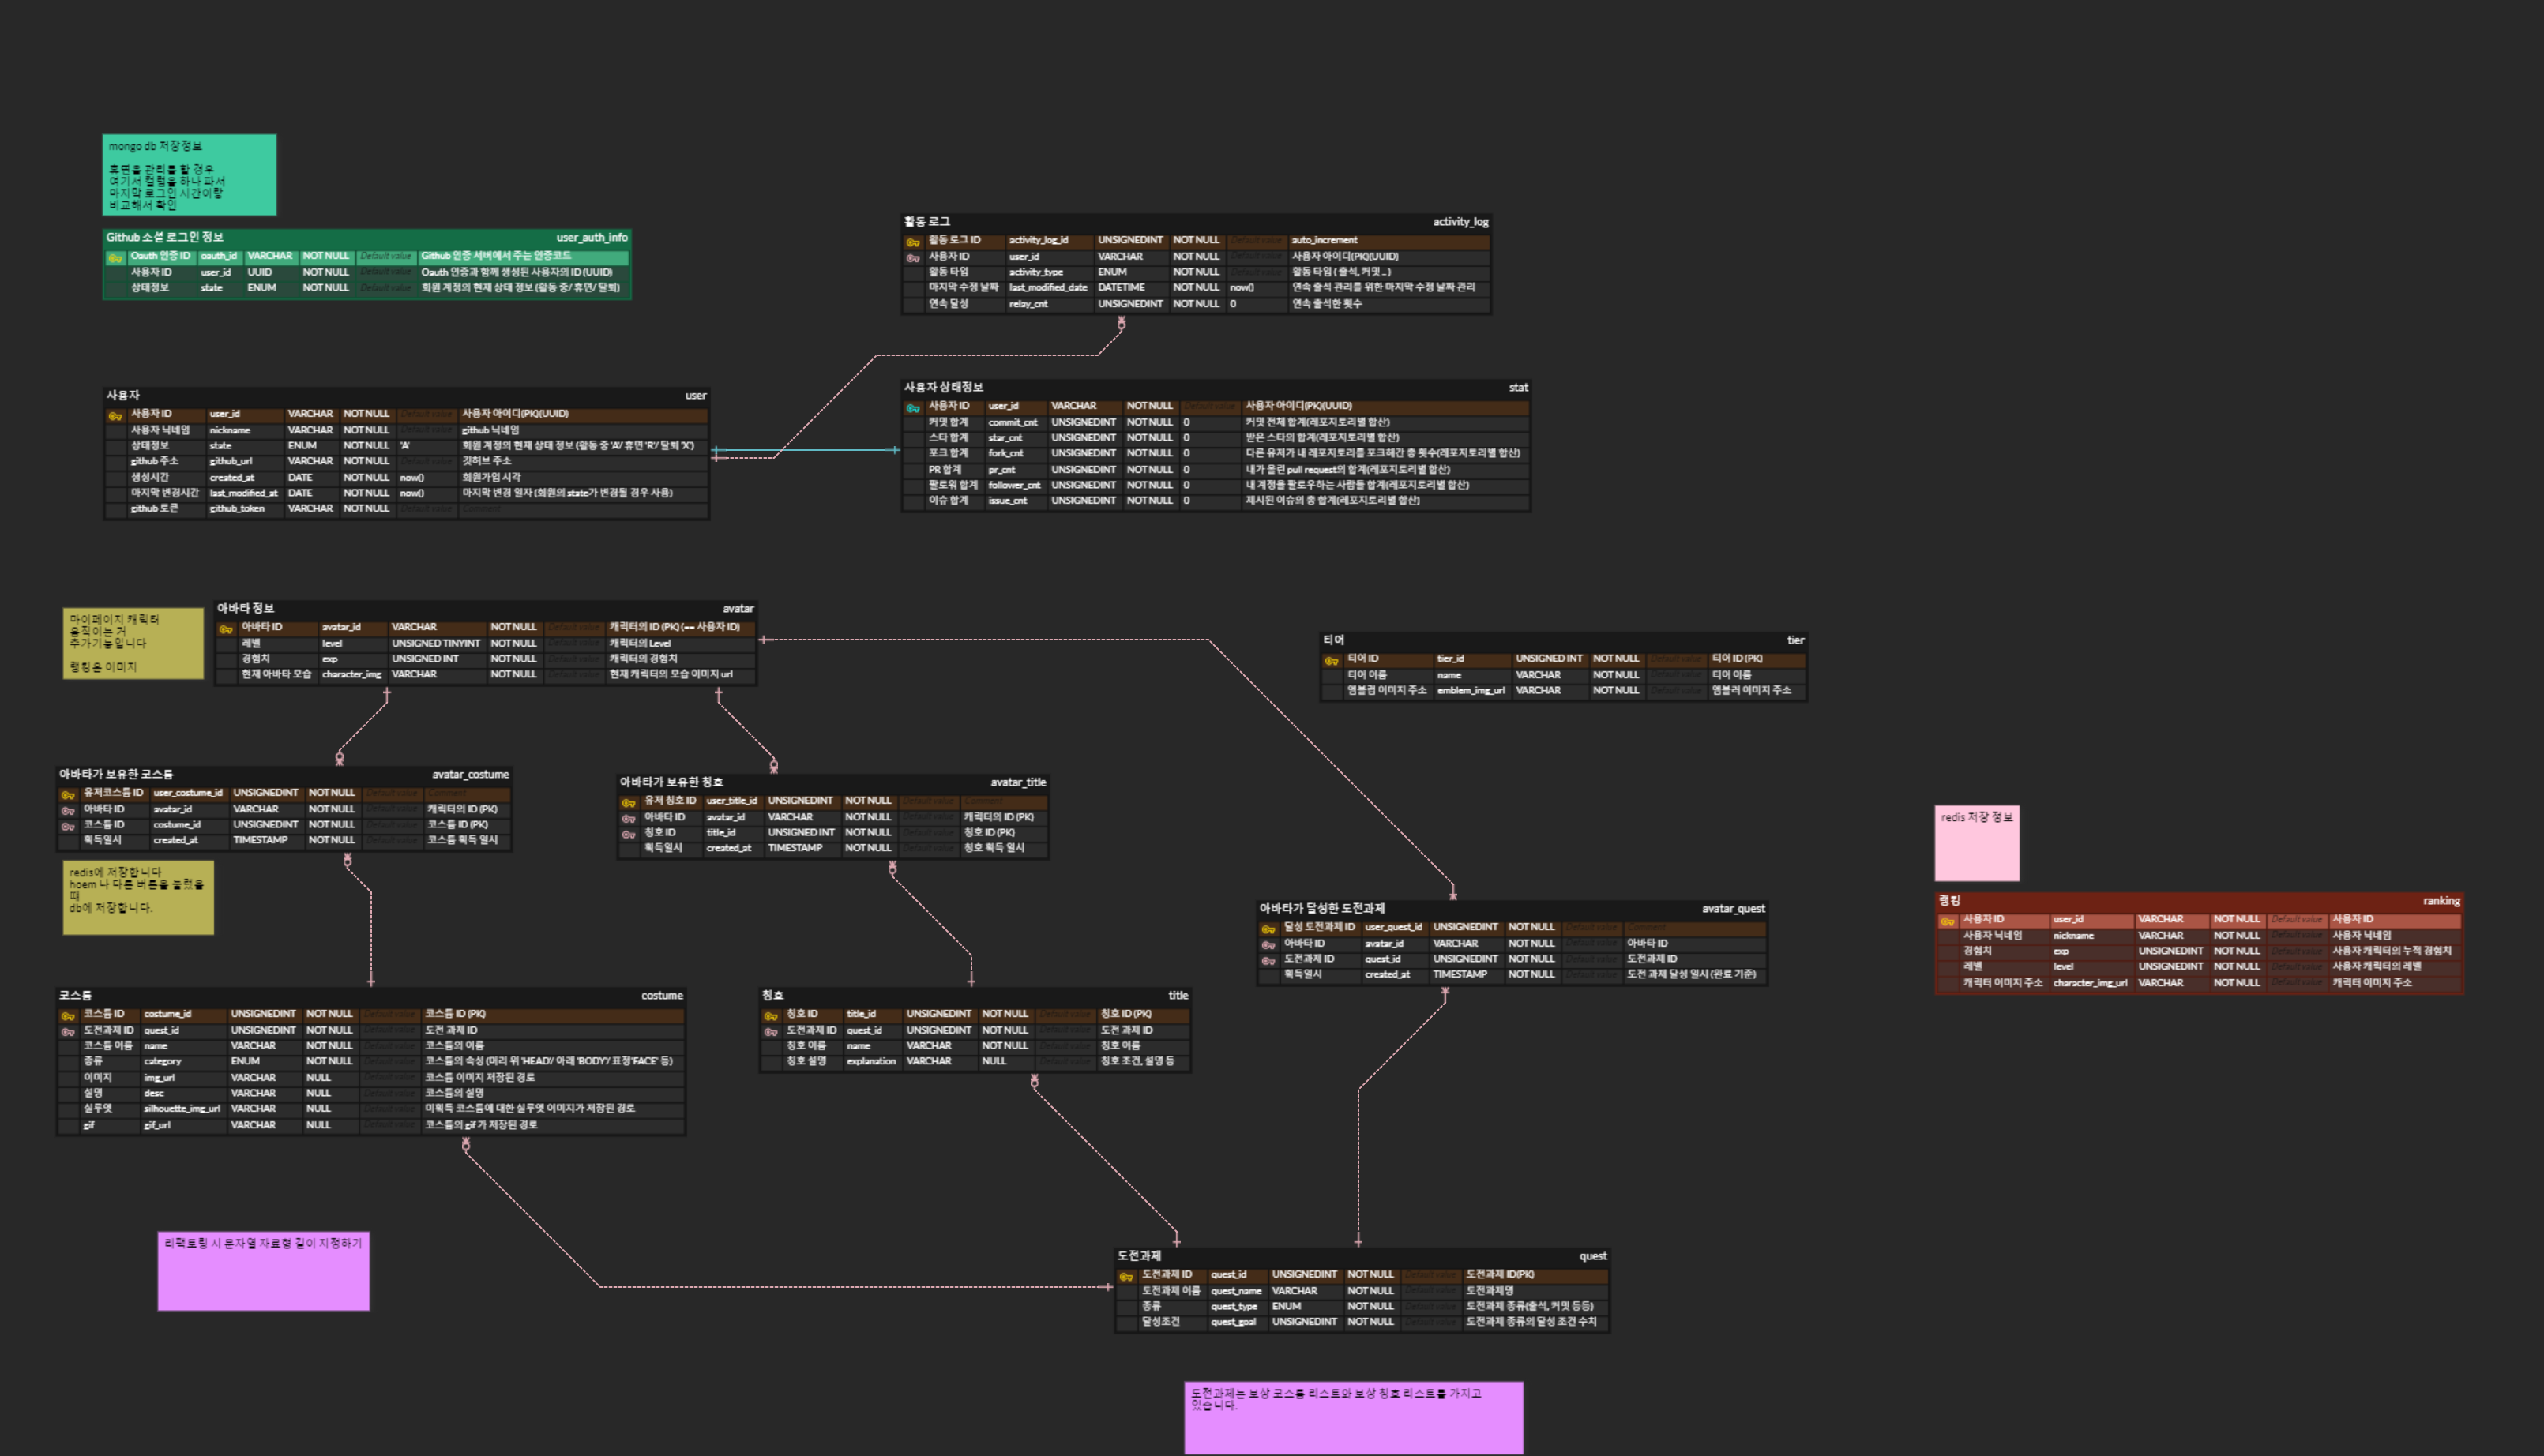Click the silhouette_img_url column name cell
The image size is (2544, 1456).
(x=181, y=1109)
